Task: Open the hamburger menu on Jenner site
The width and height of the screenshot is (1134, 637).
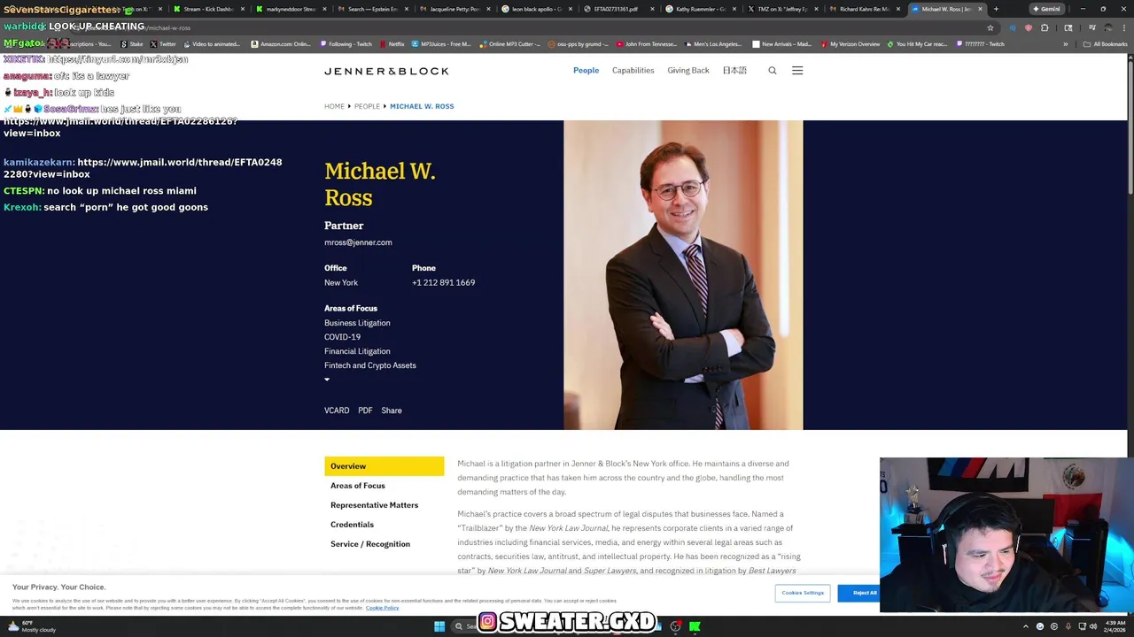Action: pyautogui.click(x=797, y=71)
